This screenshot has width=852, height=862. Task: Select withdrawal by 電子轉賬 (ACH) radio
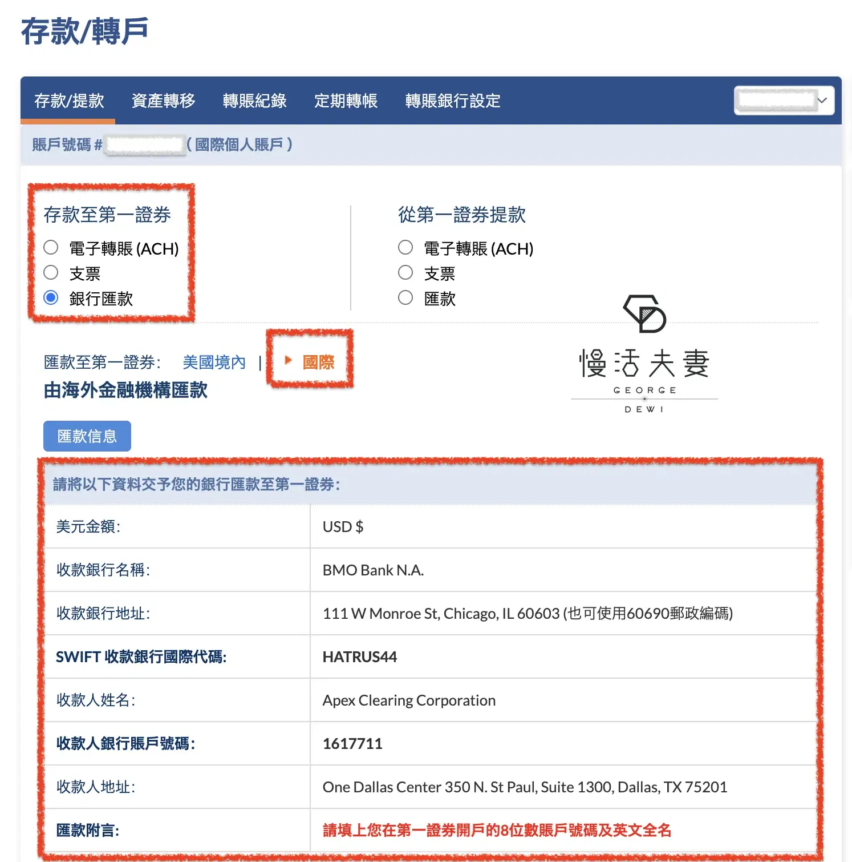[x=405, y=247]
